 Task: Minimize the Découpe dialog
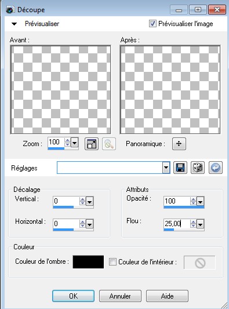[179, 10]
